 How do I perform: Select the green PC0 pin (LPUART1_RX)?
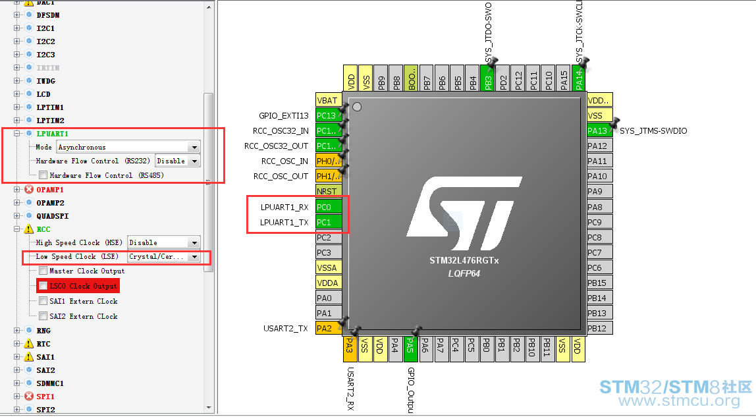coord(329,207)
